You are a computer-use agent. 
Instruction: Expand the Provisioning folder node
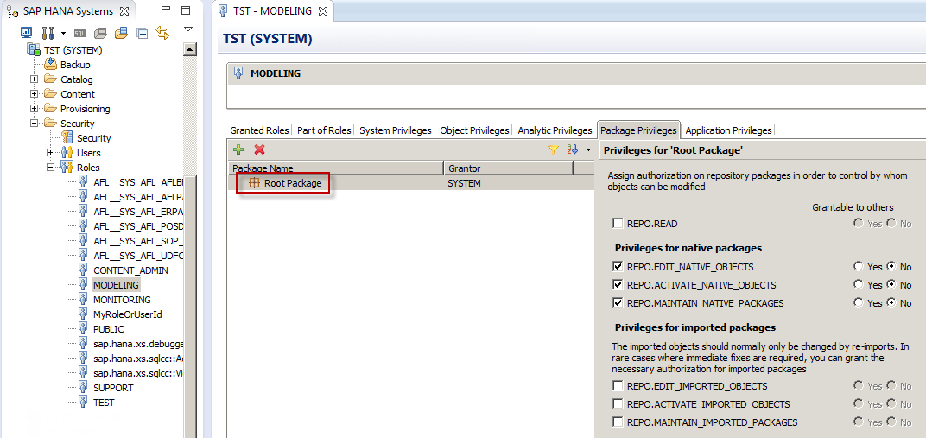[x=35, y=109]
